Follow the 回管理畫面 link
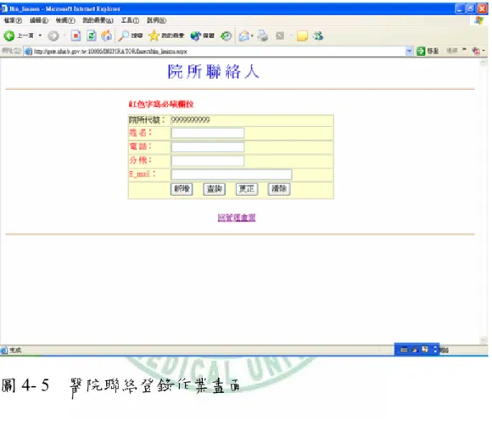This screenshot has height=426, width=492. pyautogui.click(x=237, y=218)
